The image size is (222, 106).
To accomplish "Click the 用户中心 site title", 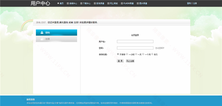I will pos(40,3).
